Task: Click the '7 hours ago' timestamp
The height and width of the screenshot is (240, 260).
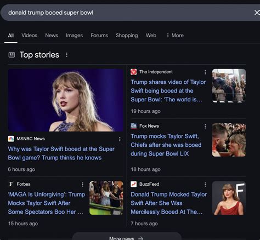Action: click(144, 224)
